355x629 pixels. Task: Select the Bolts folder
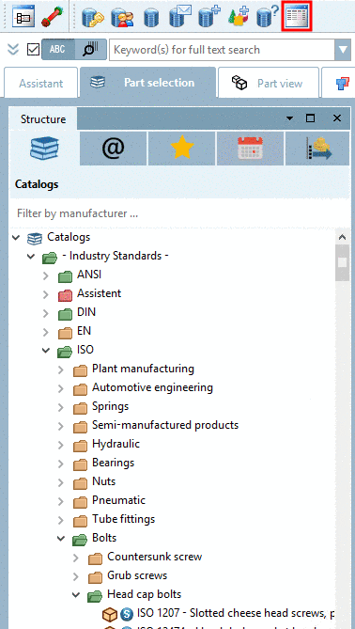coord(104,538)
